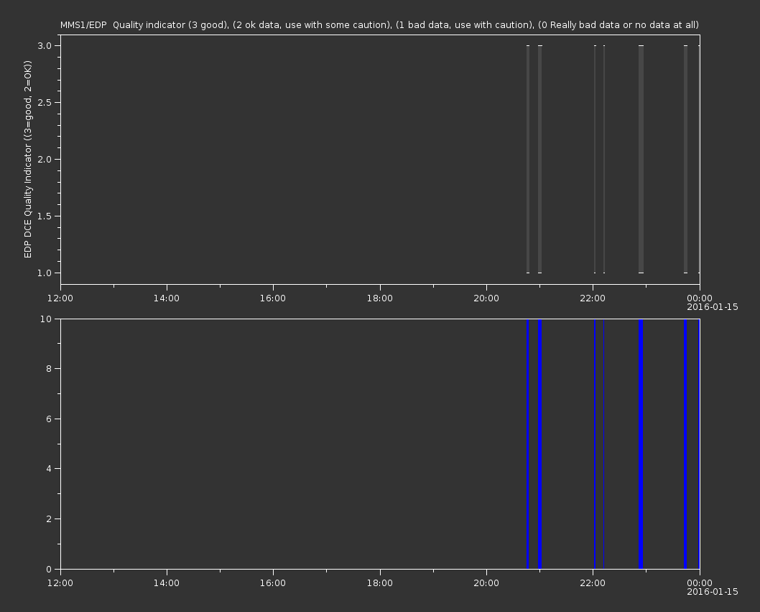This screenshot has height=612, width=760.
Task: Select the blue bar just before 21:00
Action: pos(528,444)
